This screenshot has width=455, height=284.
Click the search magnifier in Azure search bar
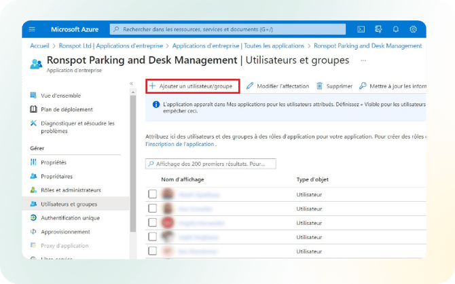coord(116,29)
